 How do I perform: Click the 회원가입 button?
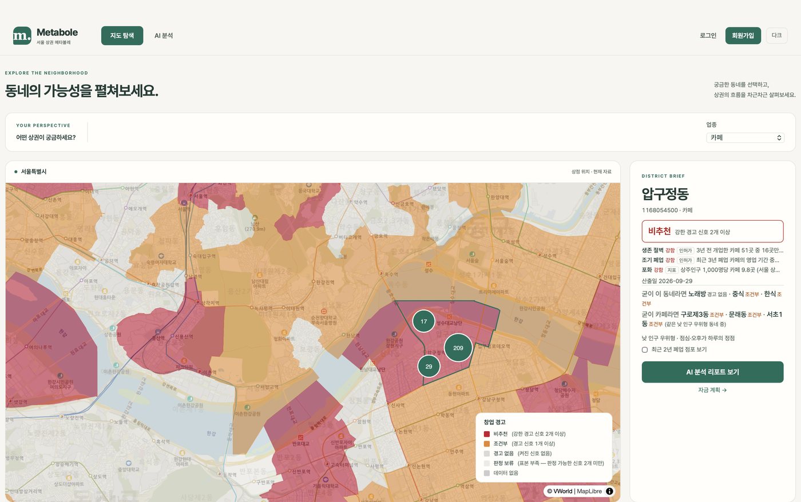(x=743, y=35)
